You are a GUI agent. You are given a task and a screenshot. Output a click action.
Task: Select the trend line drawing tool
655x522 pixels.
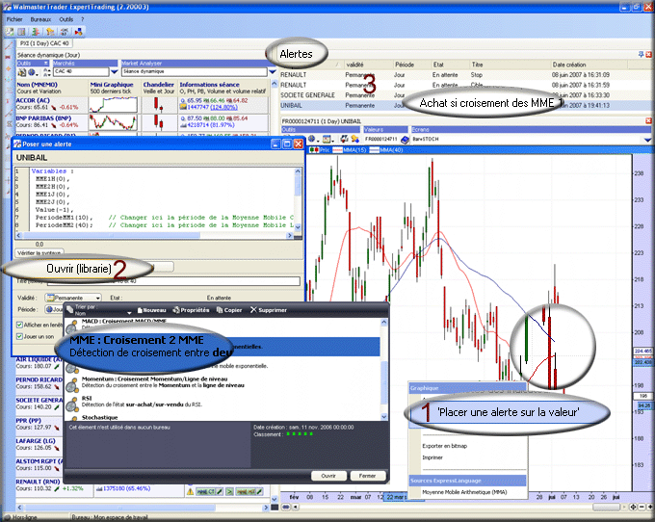click(8, 46)
